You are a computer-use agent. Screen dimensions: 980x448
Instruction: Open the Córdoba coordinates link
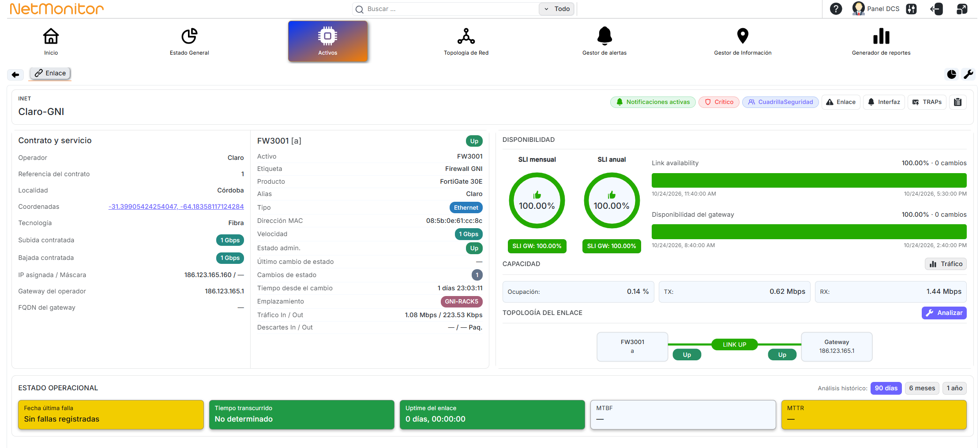tap(176, 207)
